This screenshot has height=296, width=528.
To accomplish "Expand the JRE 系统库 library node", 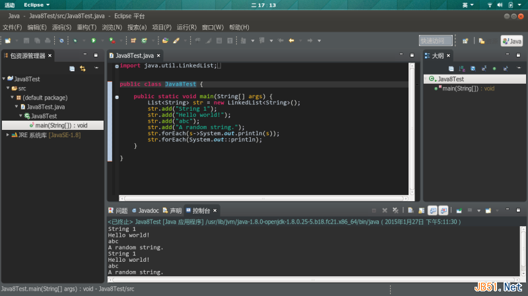I will coord(7,134).
